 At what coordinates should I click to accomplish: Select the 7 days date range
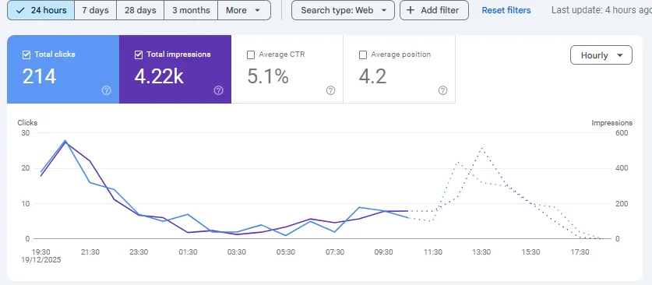pos(95,10)
